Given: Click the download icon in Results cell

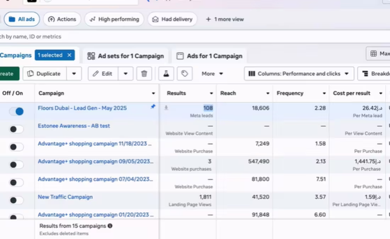Looking at the screenshot, I should [166, 108].
